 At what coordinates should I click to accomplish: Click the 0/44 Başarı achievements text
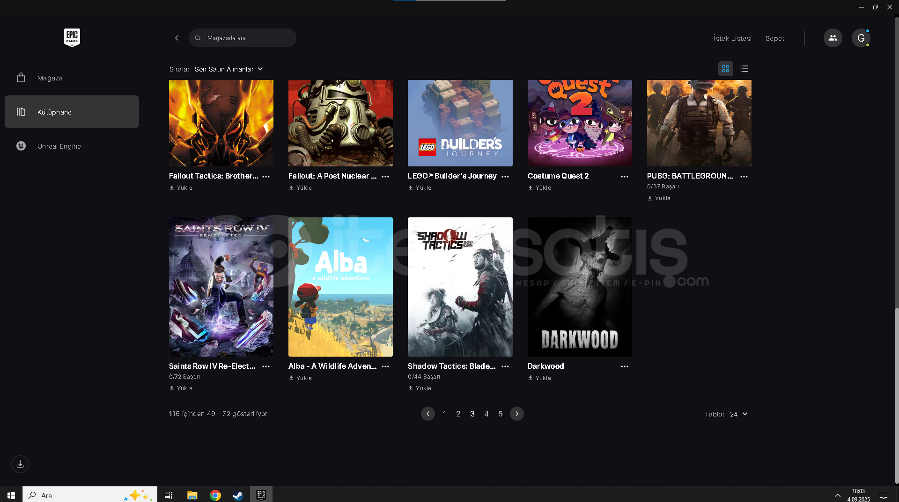click(424, 377)
